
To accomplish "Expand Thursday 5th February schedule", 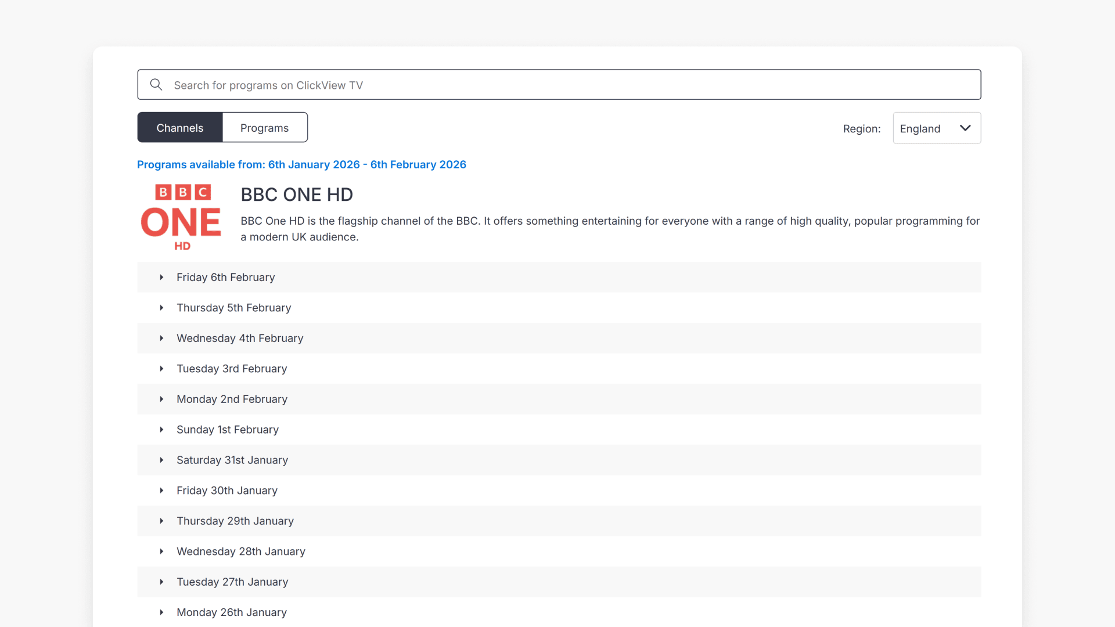I will pyautogui.click(x=233, y=308).
